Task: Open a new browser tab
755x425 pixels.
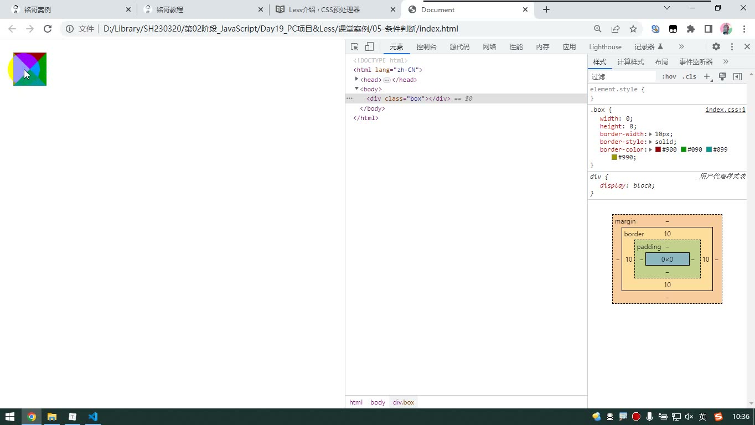Action: click(x=546, y=9)
